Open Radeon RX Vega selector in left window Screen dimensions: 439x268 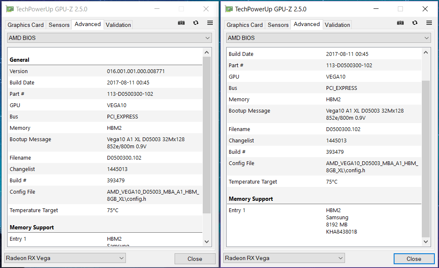pyautogui.click(x=65, y=258)
